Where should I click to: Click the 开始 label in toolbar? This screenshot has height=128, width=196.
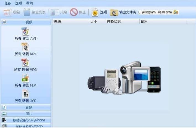[x=63, y=12]
